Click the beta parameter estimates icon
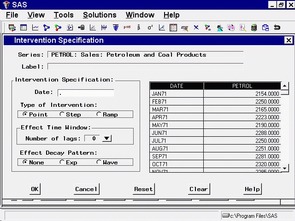 [139, 28]
